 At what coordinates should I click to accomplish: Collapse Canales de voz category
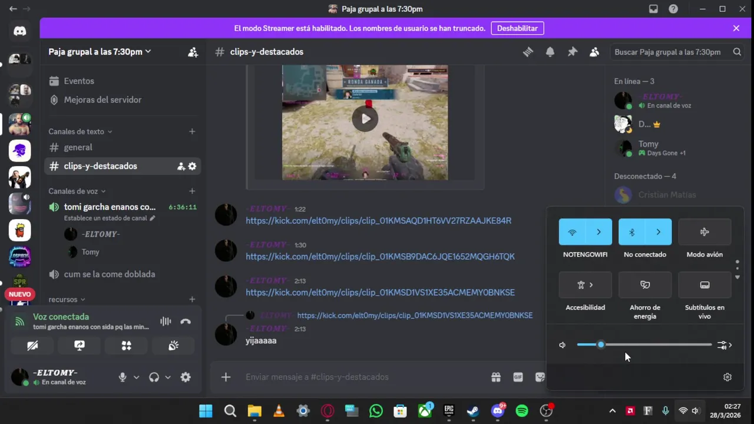[x=77, y=191]
